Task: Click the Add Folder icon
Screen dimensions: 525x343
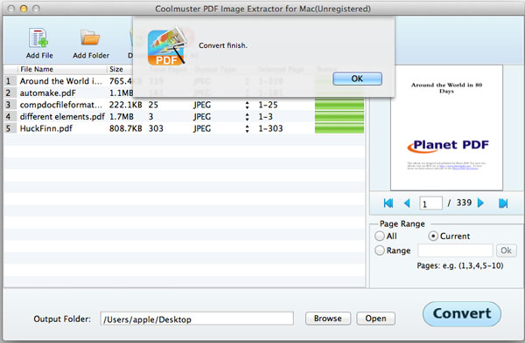Action: 90,38
